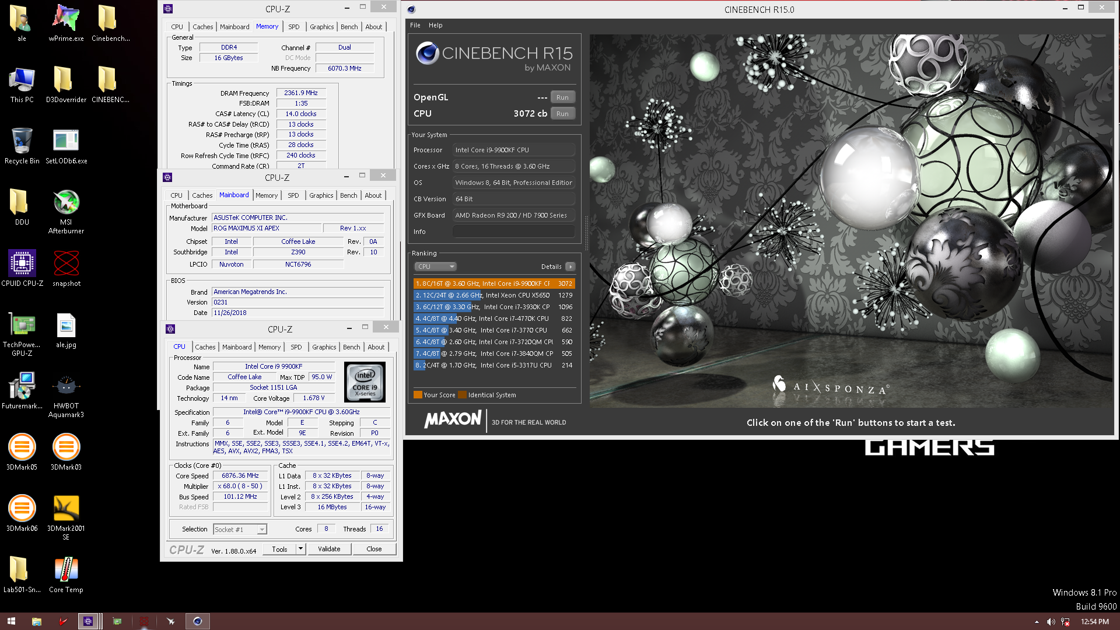The width and height of the screenshot is (1120, 630).
Task: Open the DDU folder on the desktop
Action: [22, 207]
